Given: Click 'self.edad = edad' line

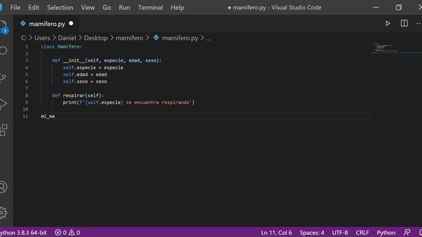Looking at the screenshot, I should [85, 74].
